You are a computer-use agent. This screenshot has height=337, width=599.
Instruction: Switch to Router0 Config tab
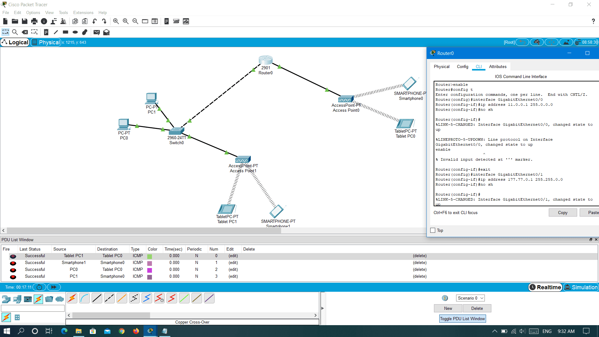tap(462, 66)
